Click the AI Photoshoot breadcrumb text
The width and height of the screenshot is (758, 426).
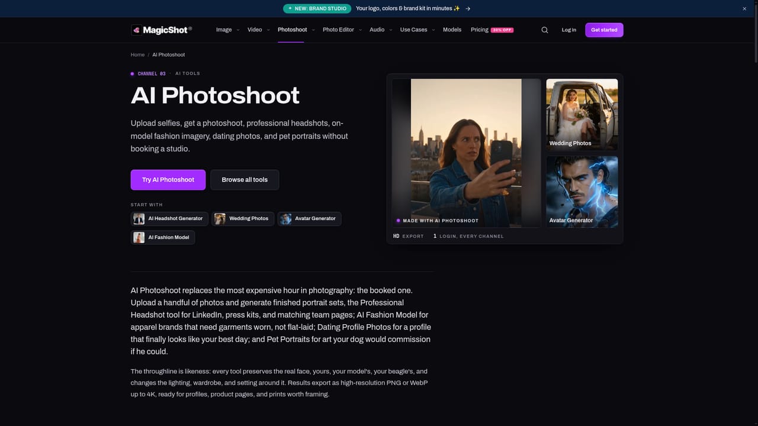pyautogui.click(x=169, y=54)
